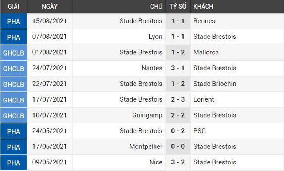The width and height of the screenshot is (284, 171).
Task: Open the 2 - 3 score versus Lorient
Action: pos(178,99)
